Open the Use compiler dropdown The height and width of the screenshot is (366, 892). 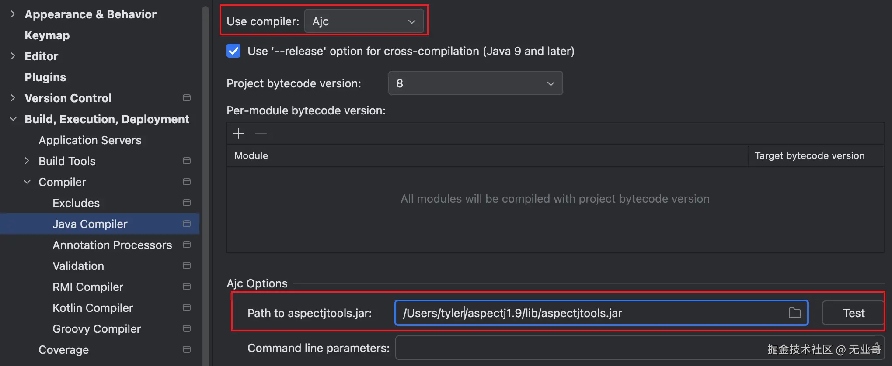tap(364, 21)
